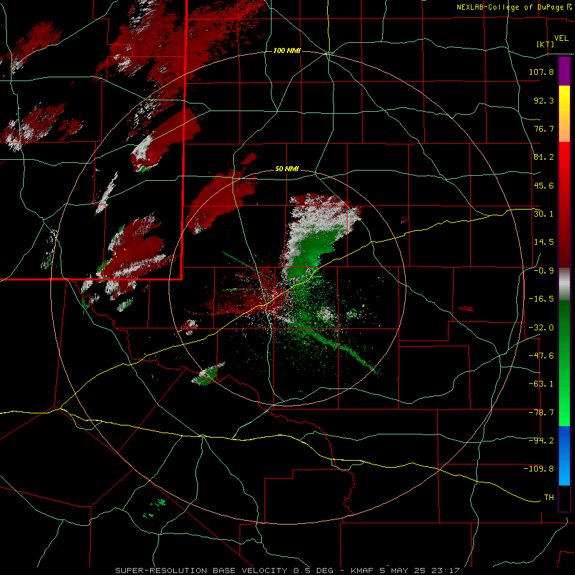This screenshot has width=575, height=575.
Task: Click the VEL legend title
Action: 561,38
